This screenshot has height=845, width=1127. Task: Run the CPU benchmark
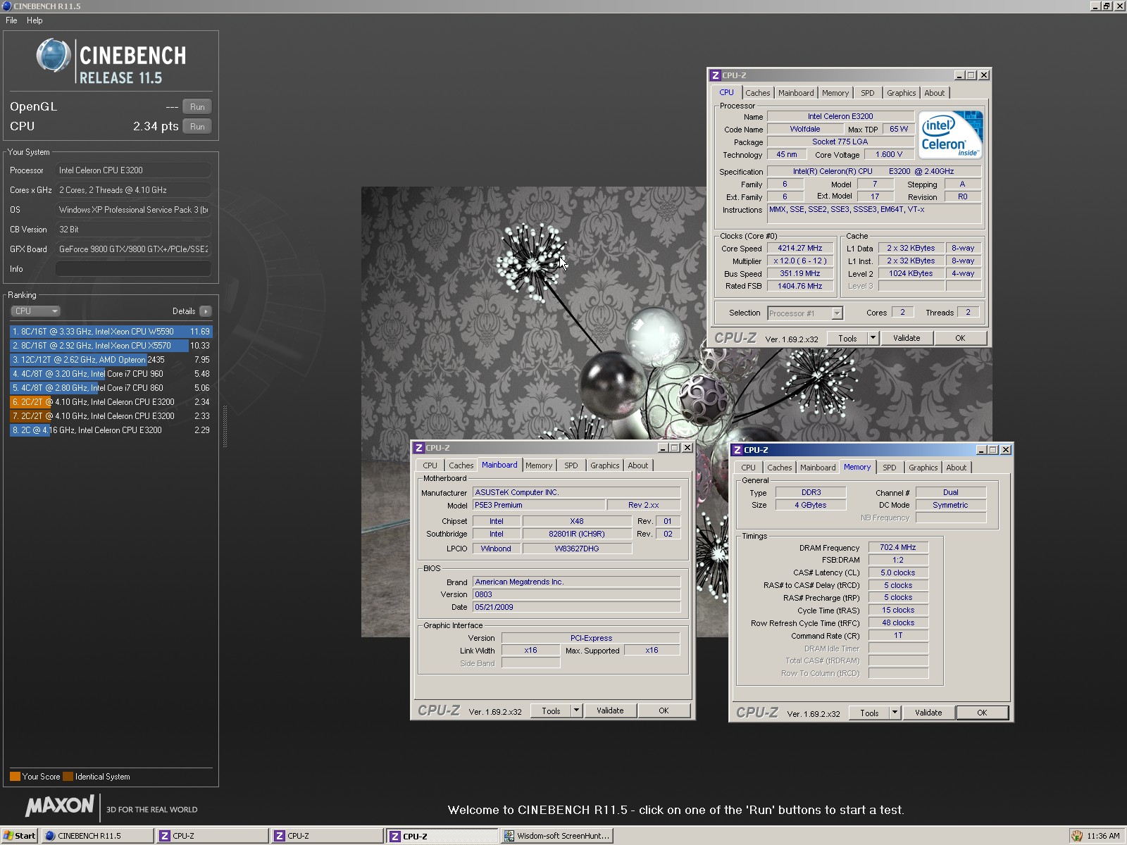pos(197,127)
